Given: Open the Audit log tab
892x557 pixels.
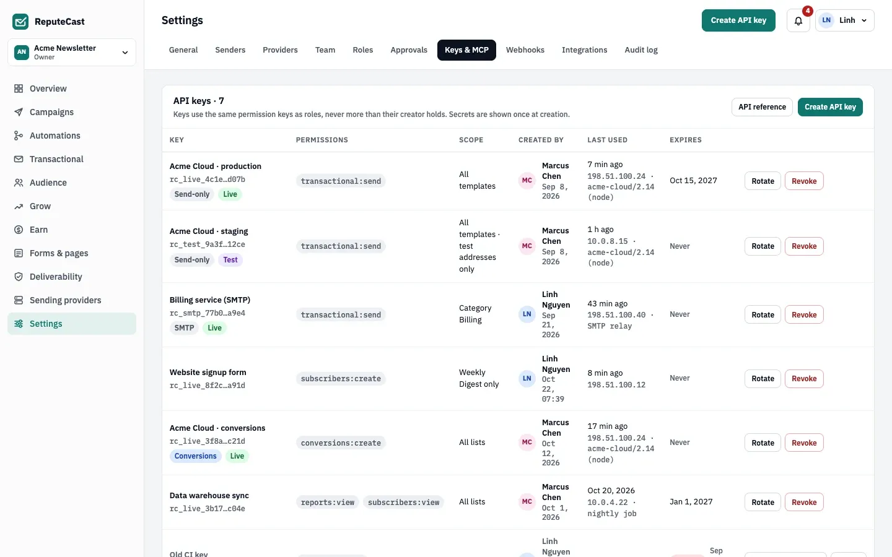Looking at the screenshot, I should click(x=641, y=50).
